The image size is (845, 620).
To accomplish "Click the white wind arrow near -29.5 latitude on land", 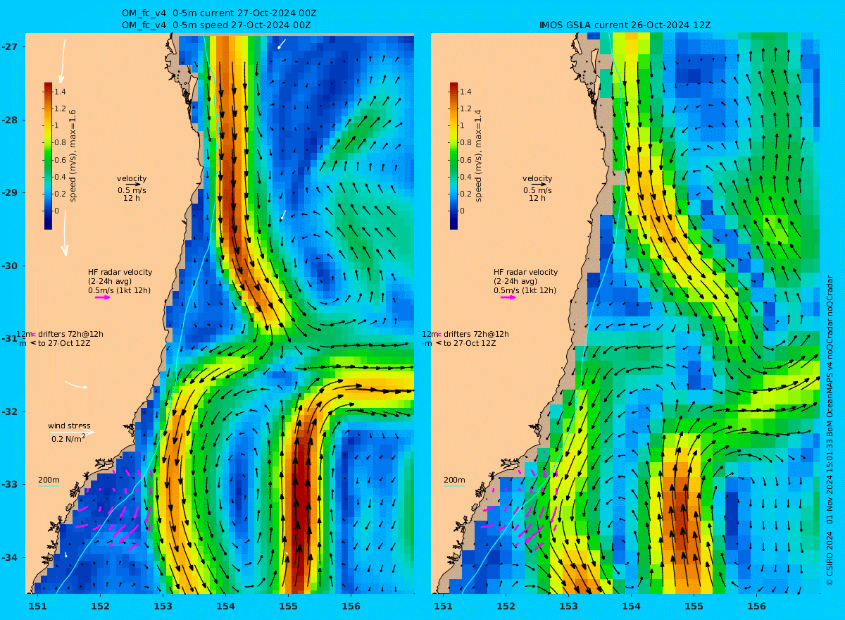I will [65, 233].
